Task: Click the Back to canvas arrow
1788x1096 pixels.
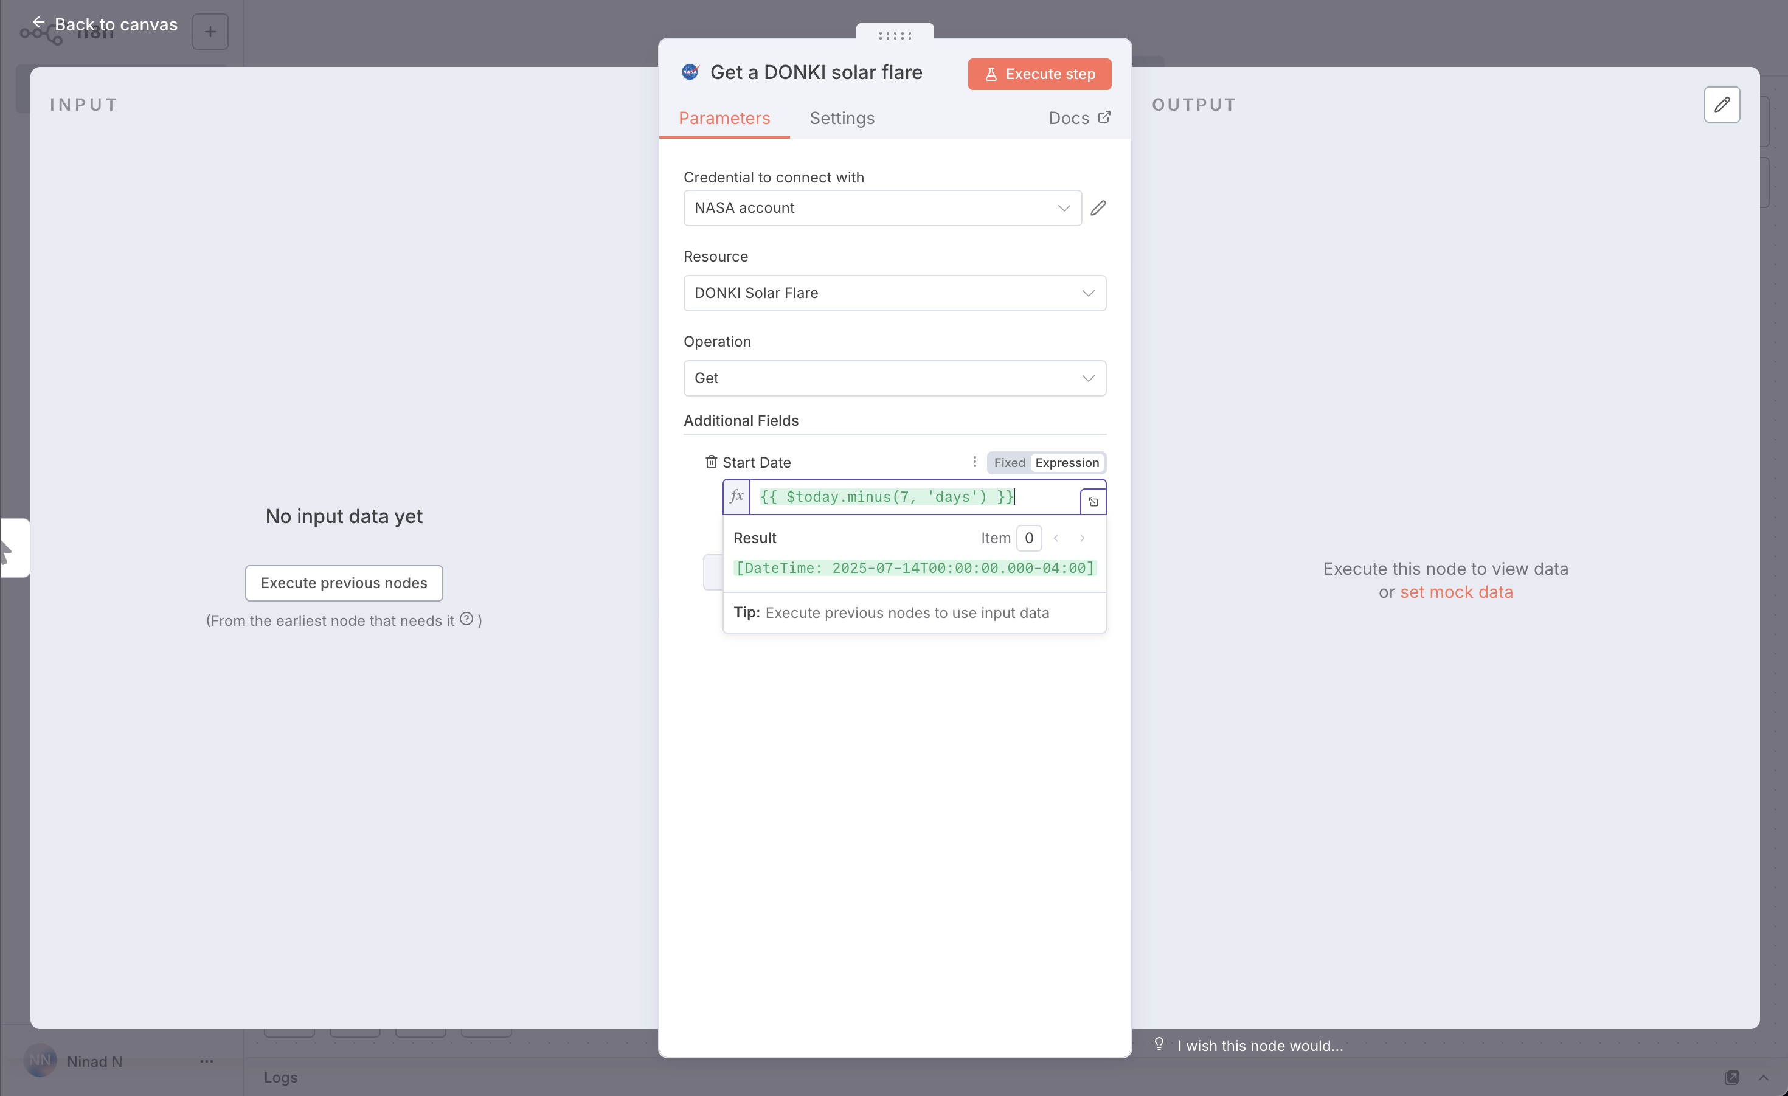Action: pyautogui.click(x=38, y=23)
